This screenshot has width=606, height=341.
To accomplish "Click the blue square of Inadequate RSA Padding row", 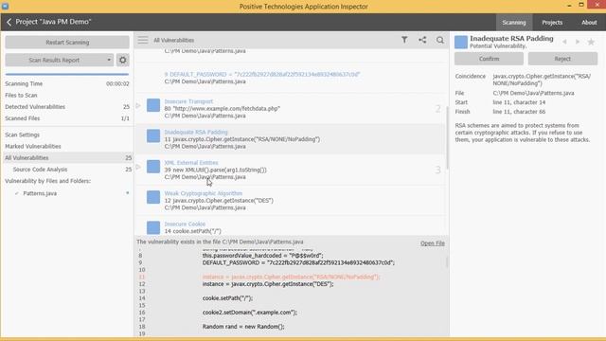I will coord(153,135).
